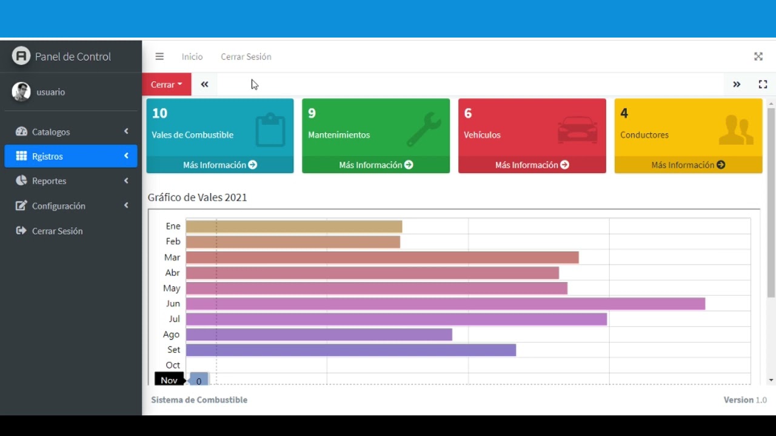Click the Sistema de Combustible footer text
Screen dimensions: 776x436
click(x=199, y=400)
